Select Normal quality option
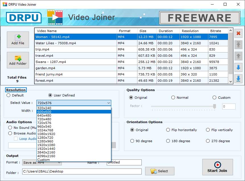245x181 pixels. (x=173, y=98)
